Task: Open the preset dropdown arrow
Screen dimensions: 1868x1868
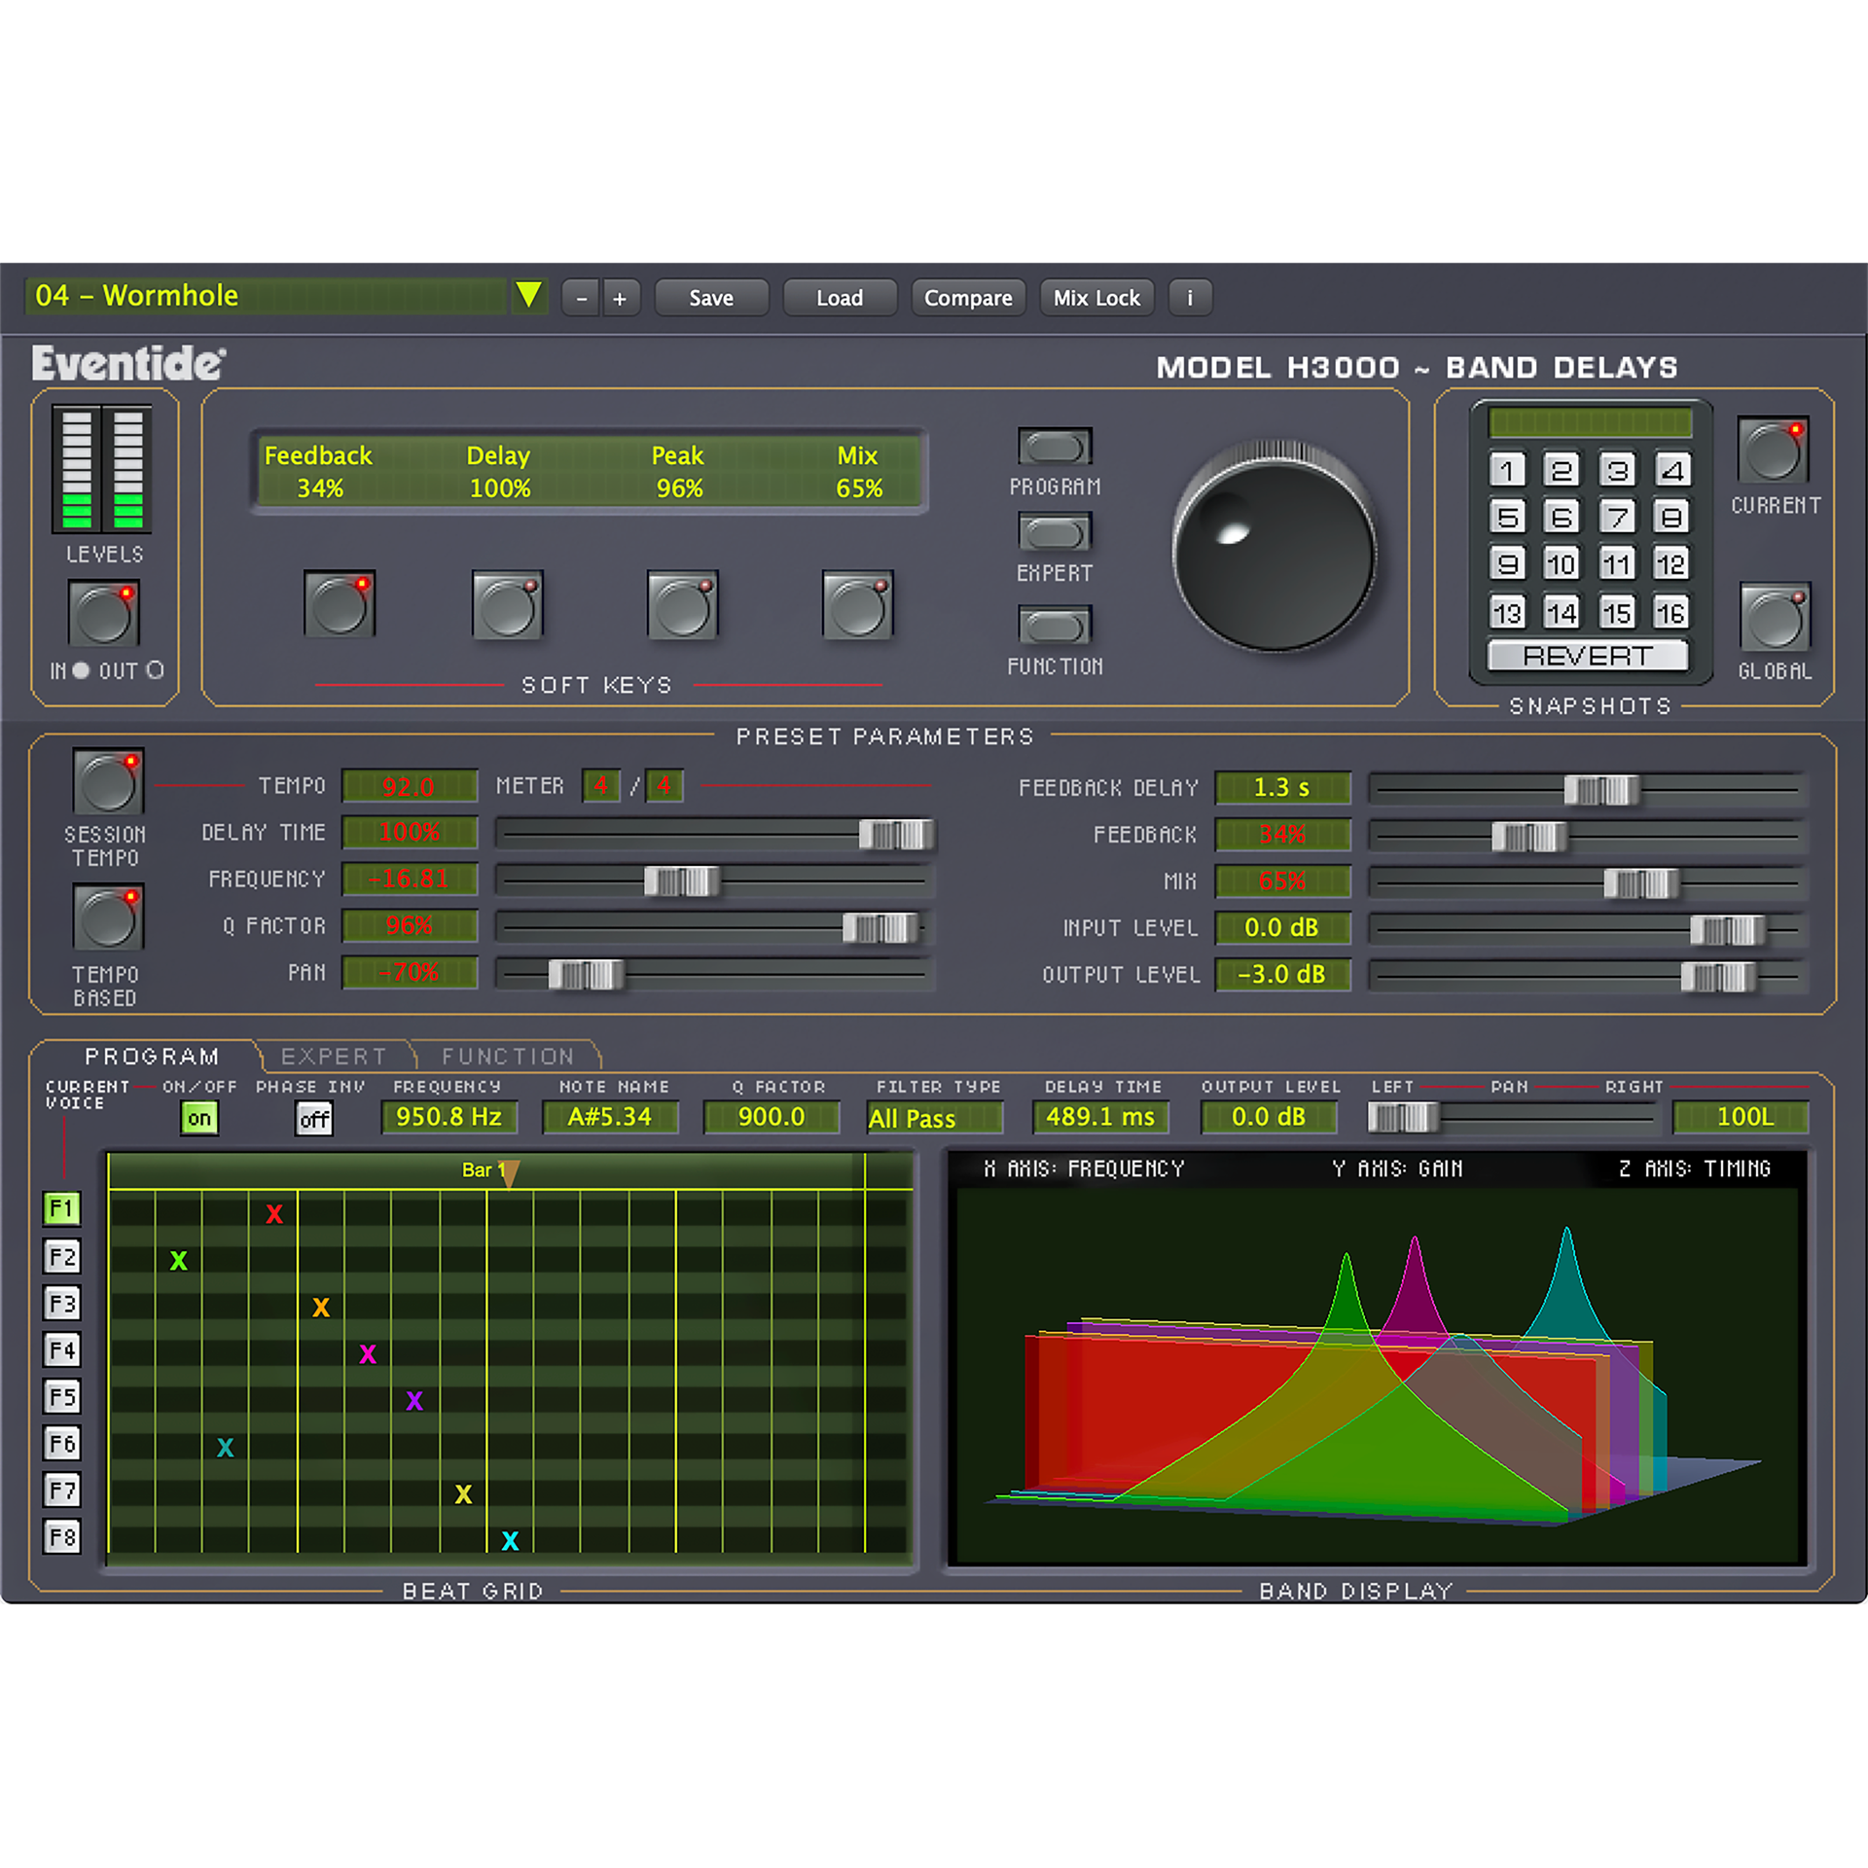Action: point(529,296)
